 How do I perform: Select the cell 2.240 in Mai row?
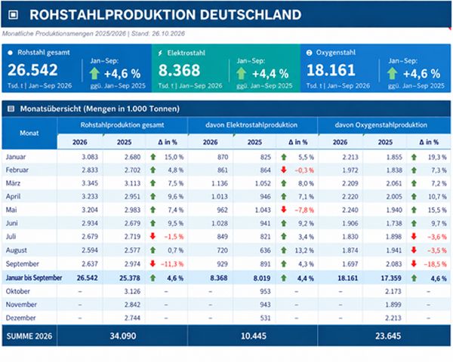coord(350,210)
